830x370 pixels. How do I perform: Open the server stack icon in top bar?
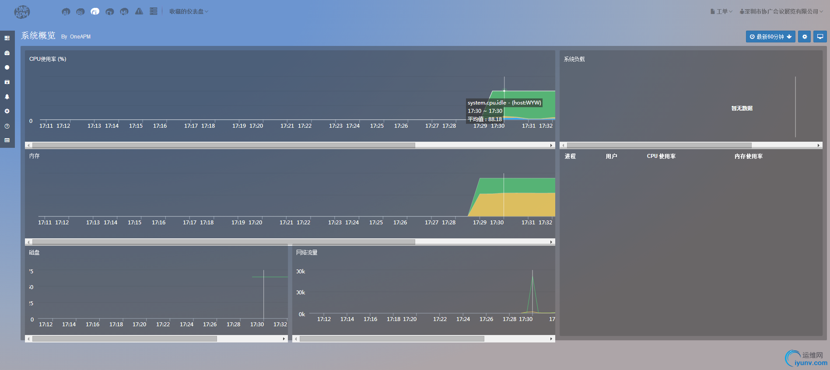(x=154, y=11)
